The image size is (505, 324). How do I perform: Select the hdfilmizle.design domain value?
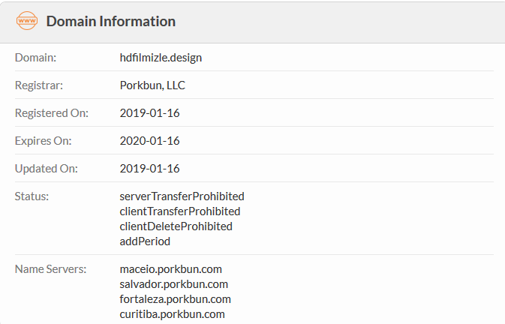pos(161,58)
